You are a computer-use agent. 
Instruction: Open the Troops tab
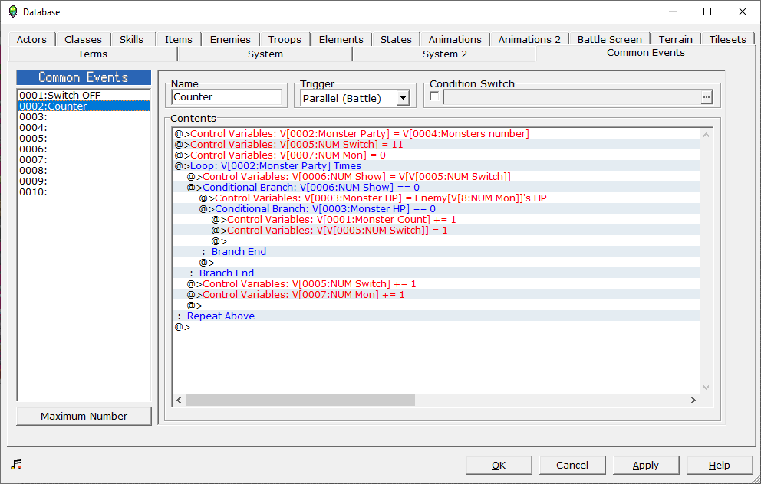(285, 39)
